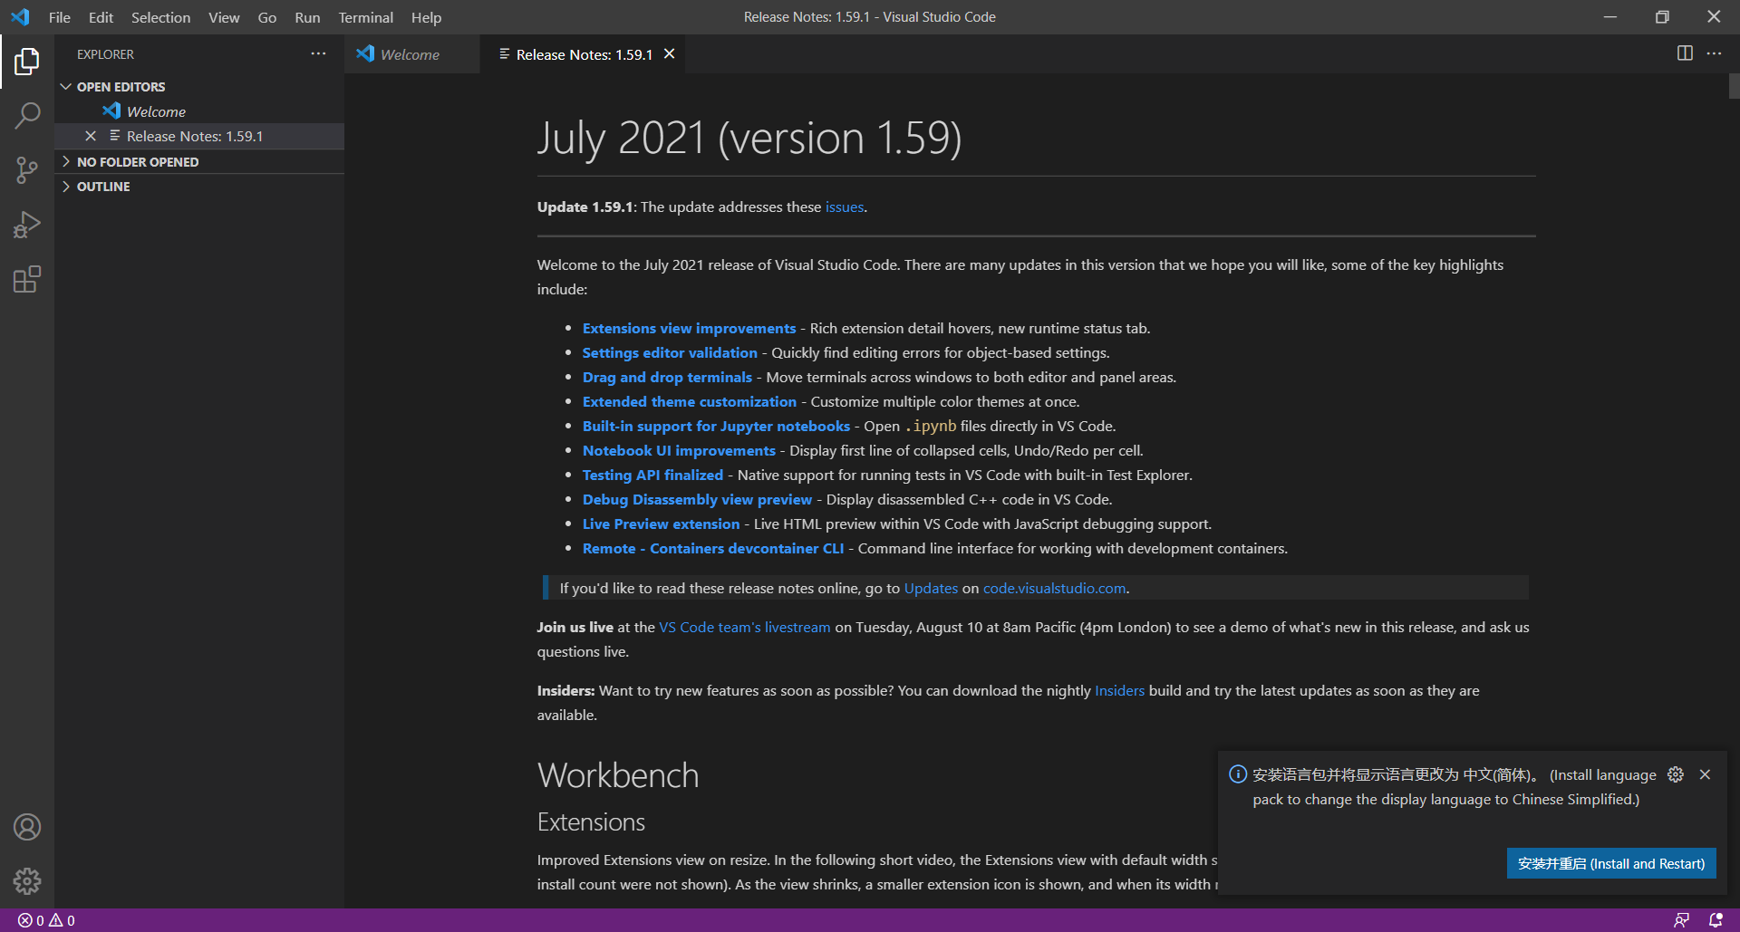Open Notebook UI improvements link
The height and width of the screenshot is (932, 1740).
point(679,451)
